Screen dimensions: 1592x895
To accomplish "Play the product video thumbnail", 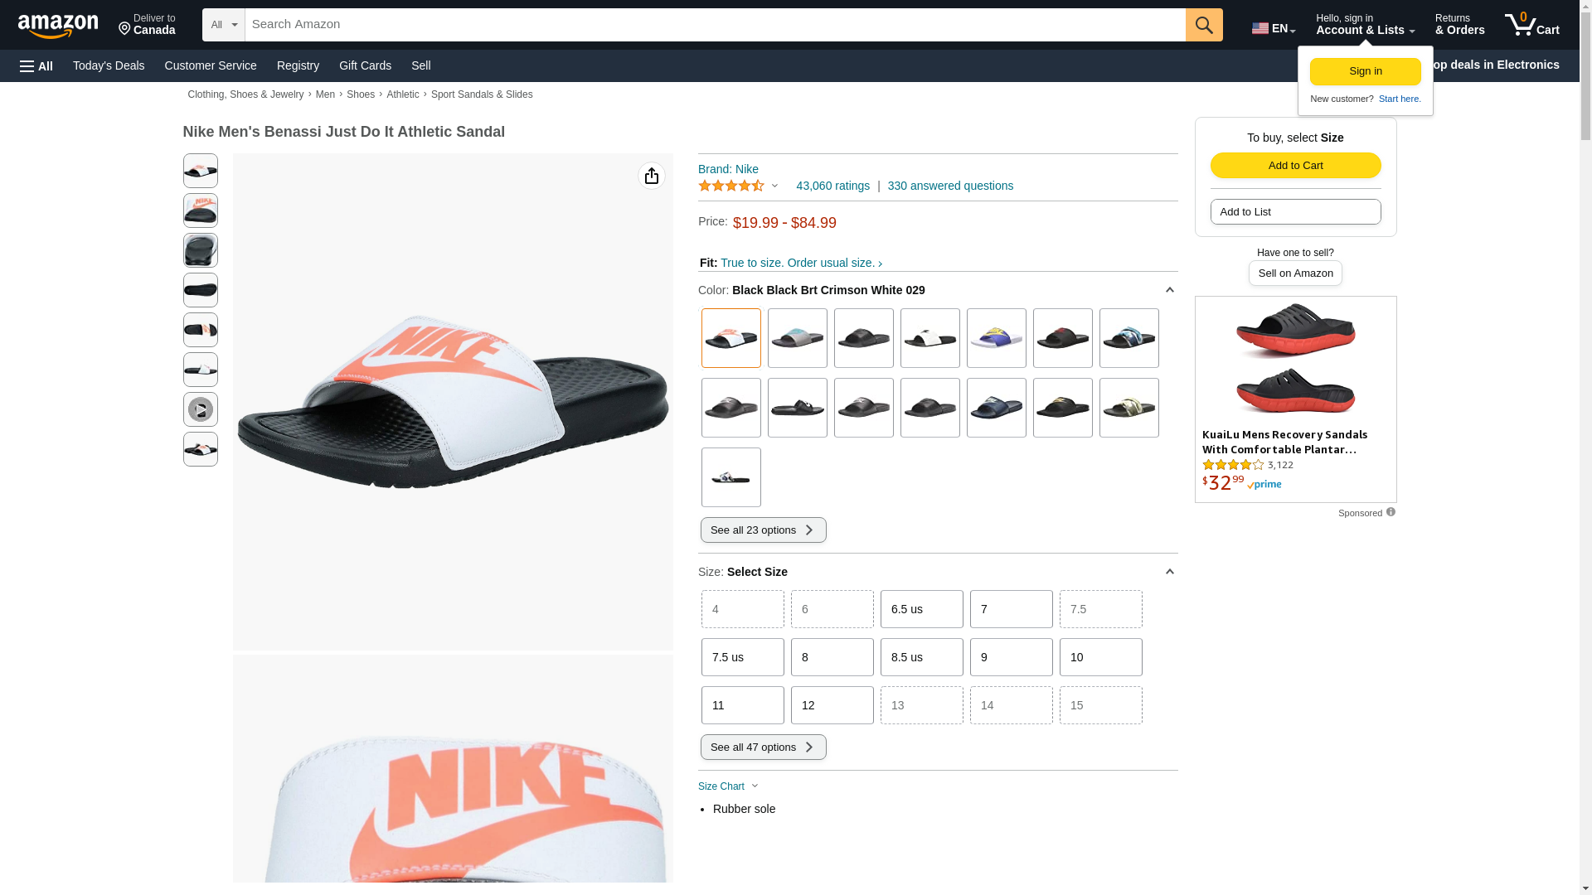I will tap(200, 409).
